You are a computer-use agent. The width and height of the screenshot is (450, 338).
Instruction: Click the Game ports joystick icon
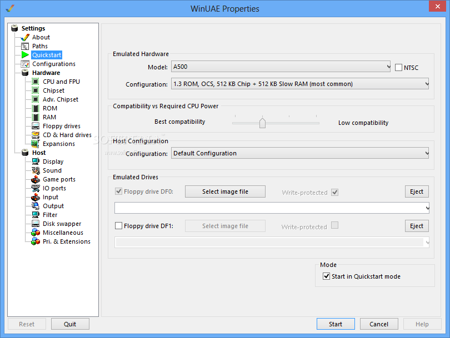point(36,179)
